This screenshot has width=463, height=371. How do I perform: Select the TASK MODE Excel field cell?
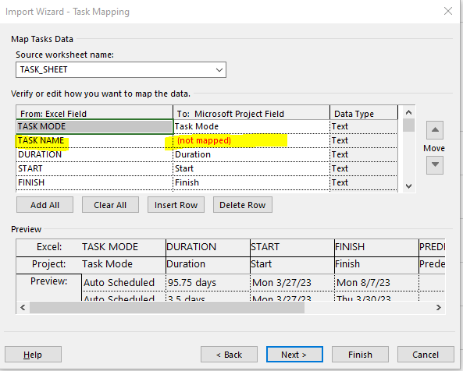(94, 126)
